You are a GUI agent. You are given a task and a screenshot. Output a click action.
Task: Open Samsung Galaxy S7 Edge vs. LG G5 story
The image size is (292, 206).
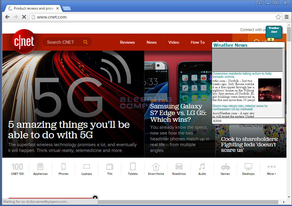click(x=178, y=113)
